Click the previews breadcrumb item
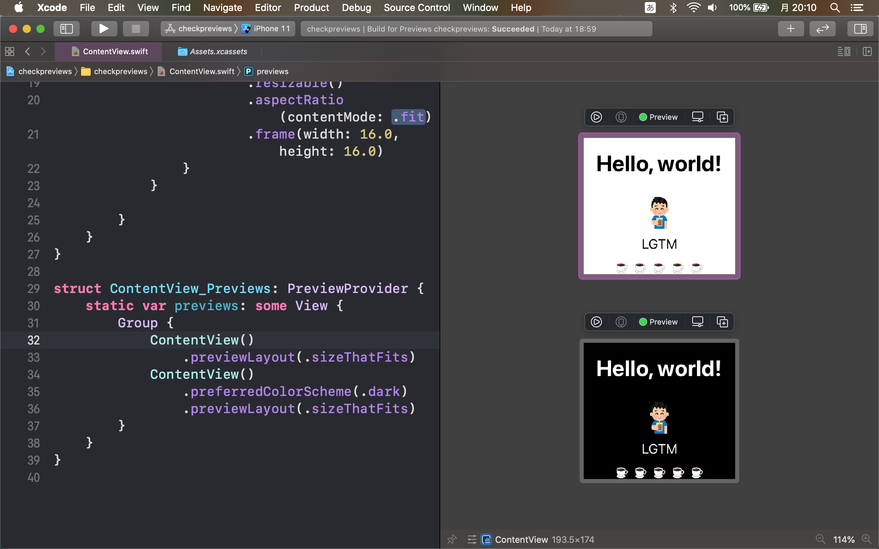Screen dimensions: 879x549 tap(272, 71)
